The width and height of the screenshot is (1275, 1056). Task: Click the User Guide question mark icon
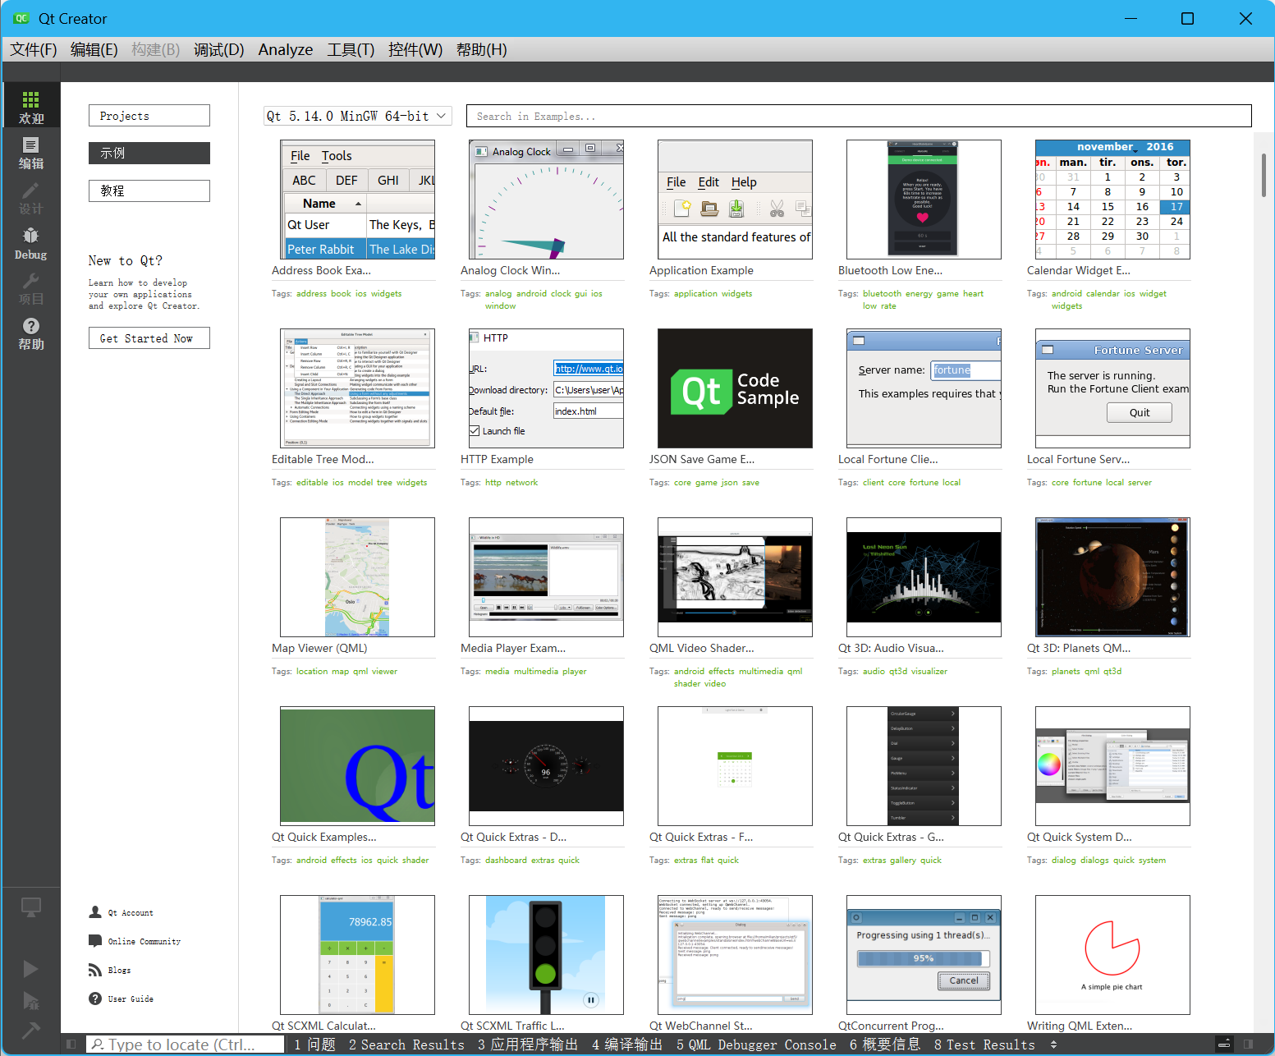95,999
